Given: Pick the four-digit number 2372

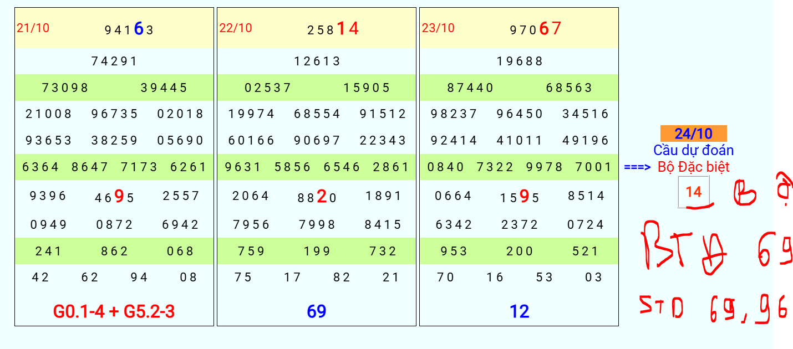Looking at the screenshot, I should pyautogui.click(x=520, y=225).
